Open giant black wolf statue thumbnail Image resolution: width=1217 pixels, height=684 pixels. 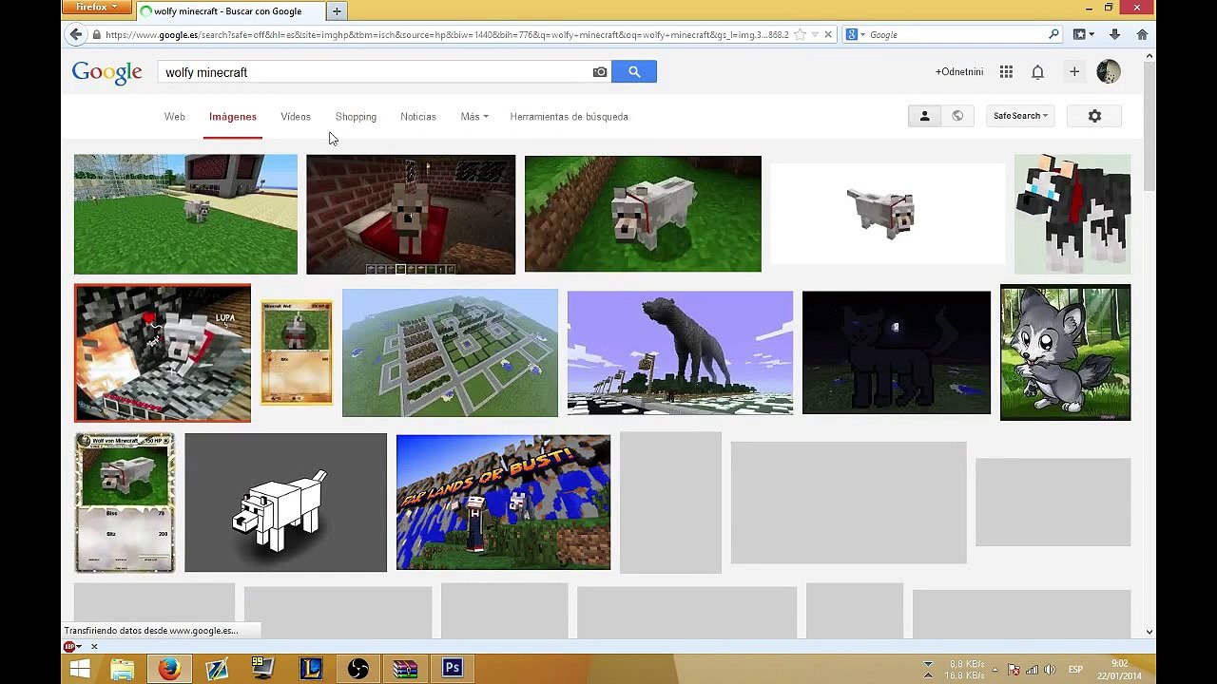point(680,352)
